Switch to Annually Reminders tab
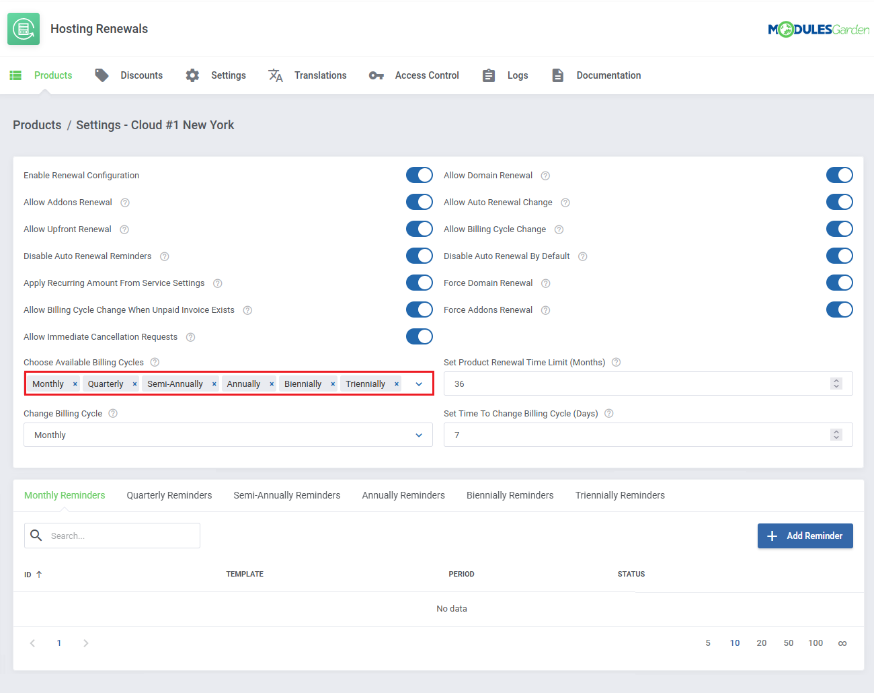Screen dimensions: 874x693 tap(403, 495)
